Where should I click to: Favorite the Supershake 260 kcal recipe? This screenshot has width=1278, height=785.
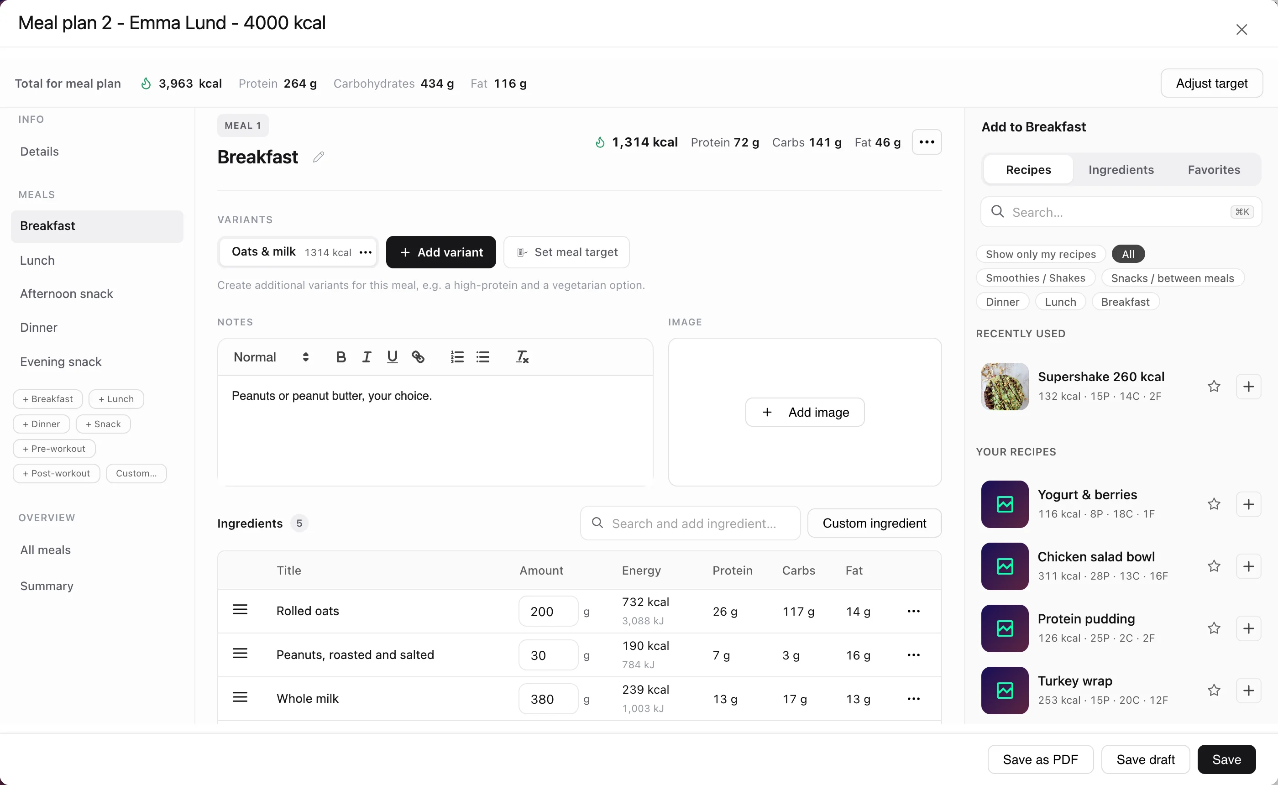coord(1214,386)
